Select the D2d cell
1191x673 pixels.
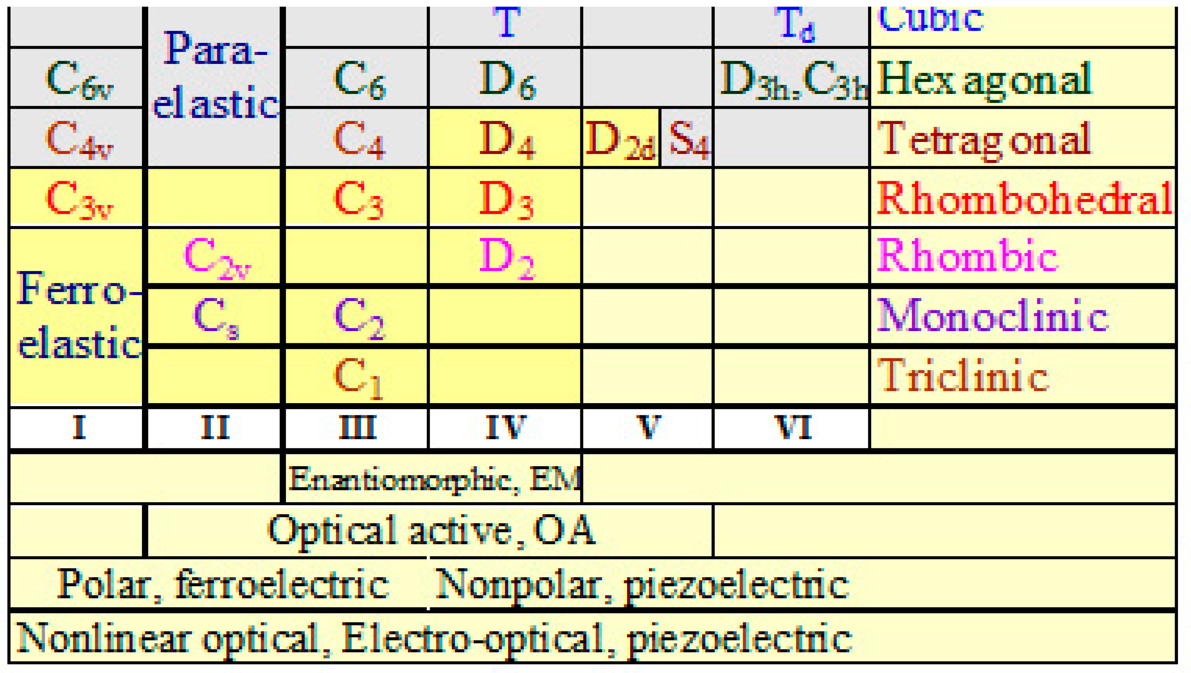[x=620, y=139]
